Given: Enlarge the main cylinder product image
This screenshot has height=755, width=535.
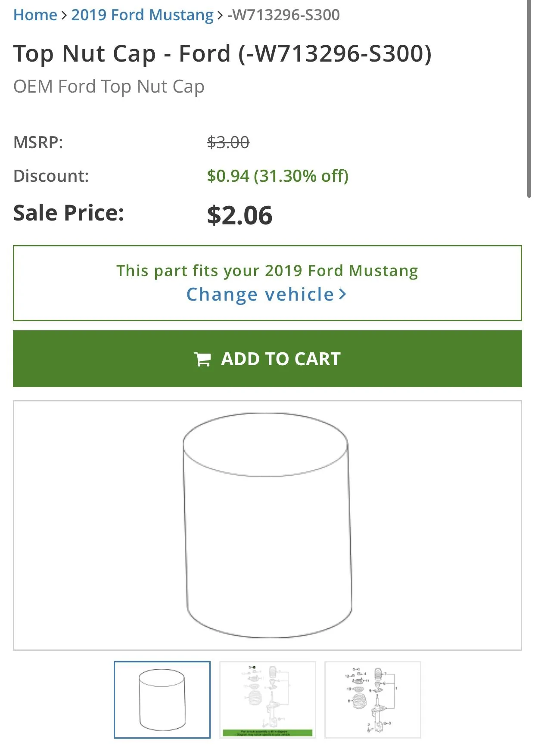Looking at the screenshot, I should pyautogui.click(x=267, y=525).
